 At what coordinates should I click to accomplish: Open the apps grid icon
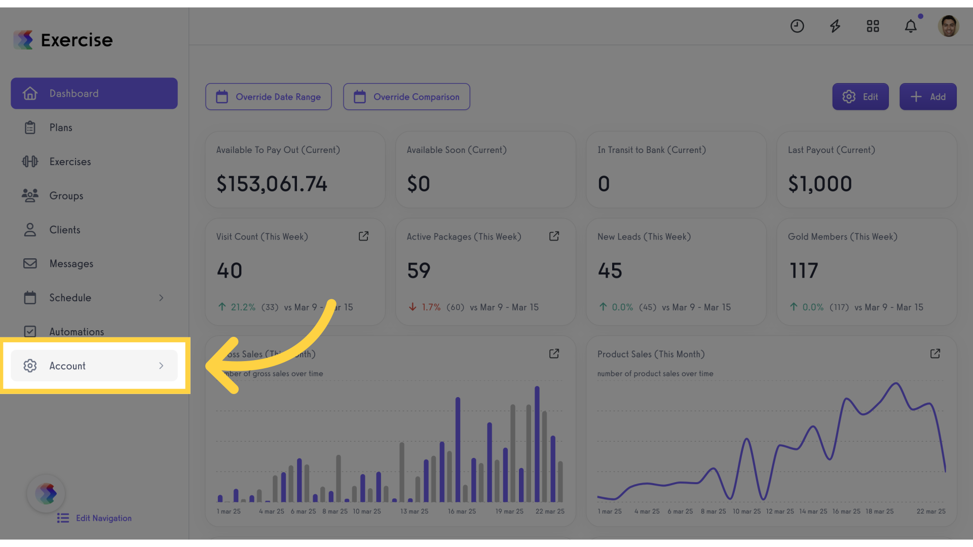point(873,26)
